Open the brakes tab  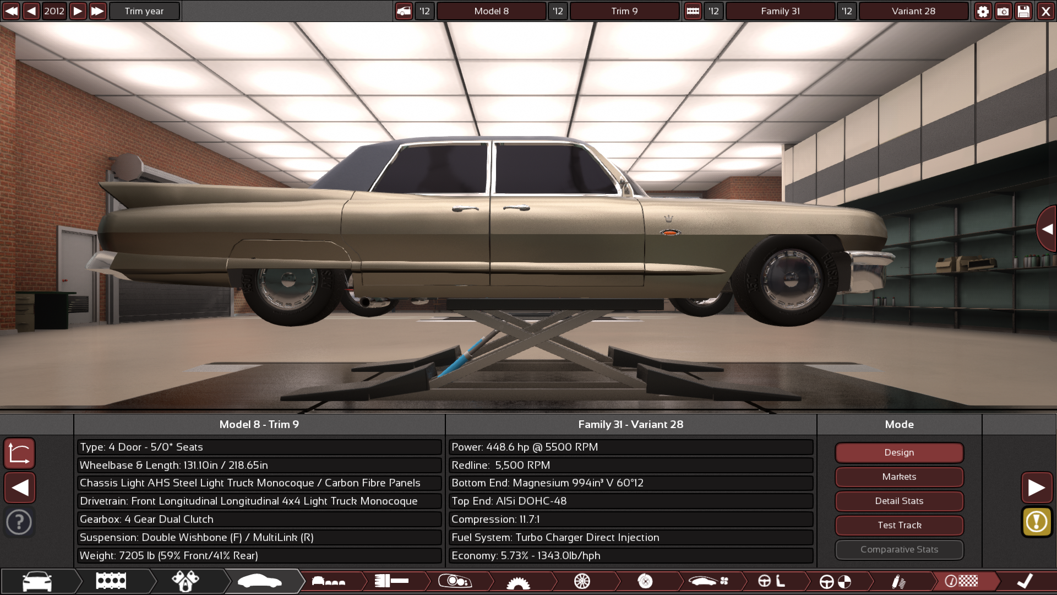pyautogui.click(x=645, y=581)
